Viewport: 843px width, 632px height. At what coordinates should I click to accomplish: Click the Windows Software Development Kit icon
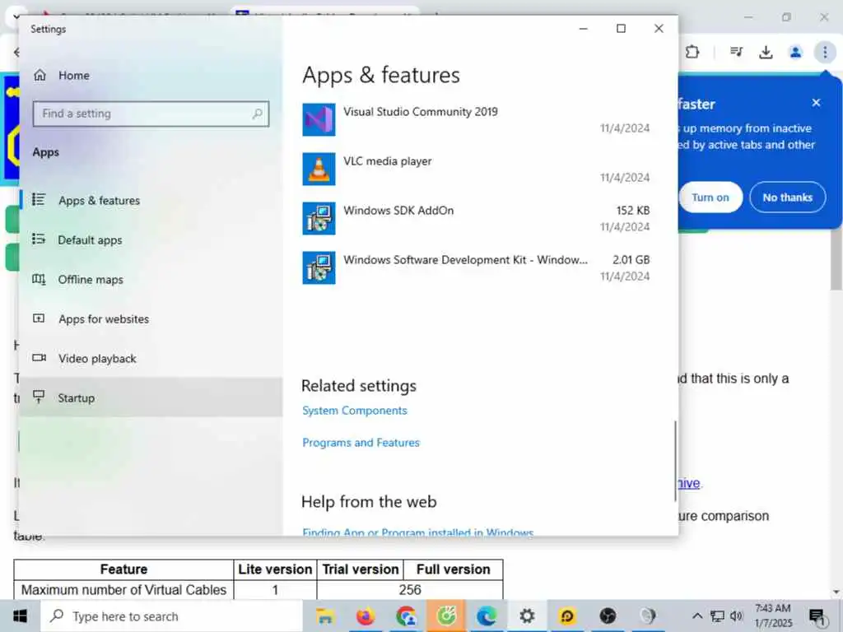319,267
